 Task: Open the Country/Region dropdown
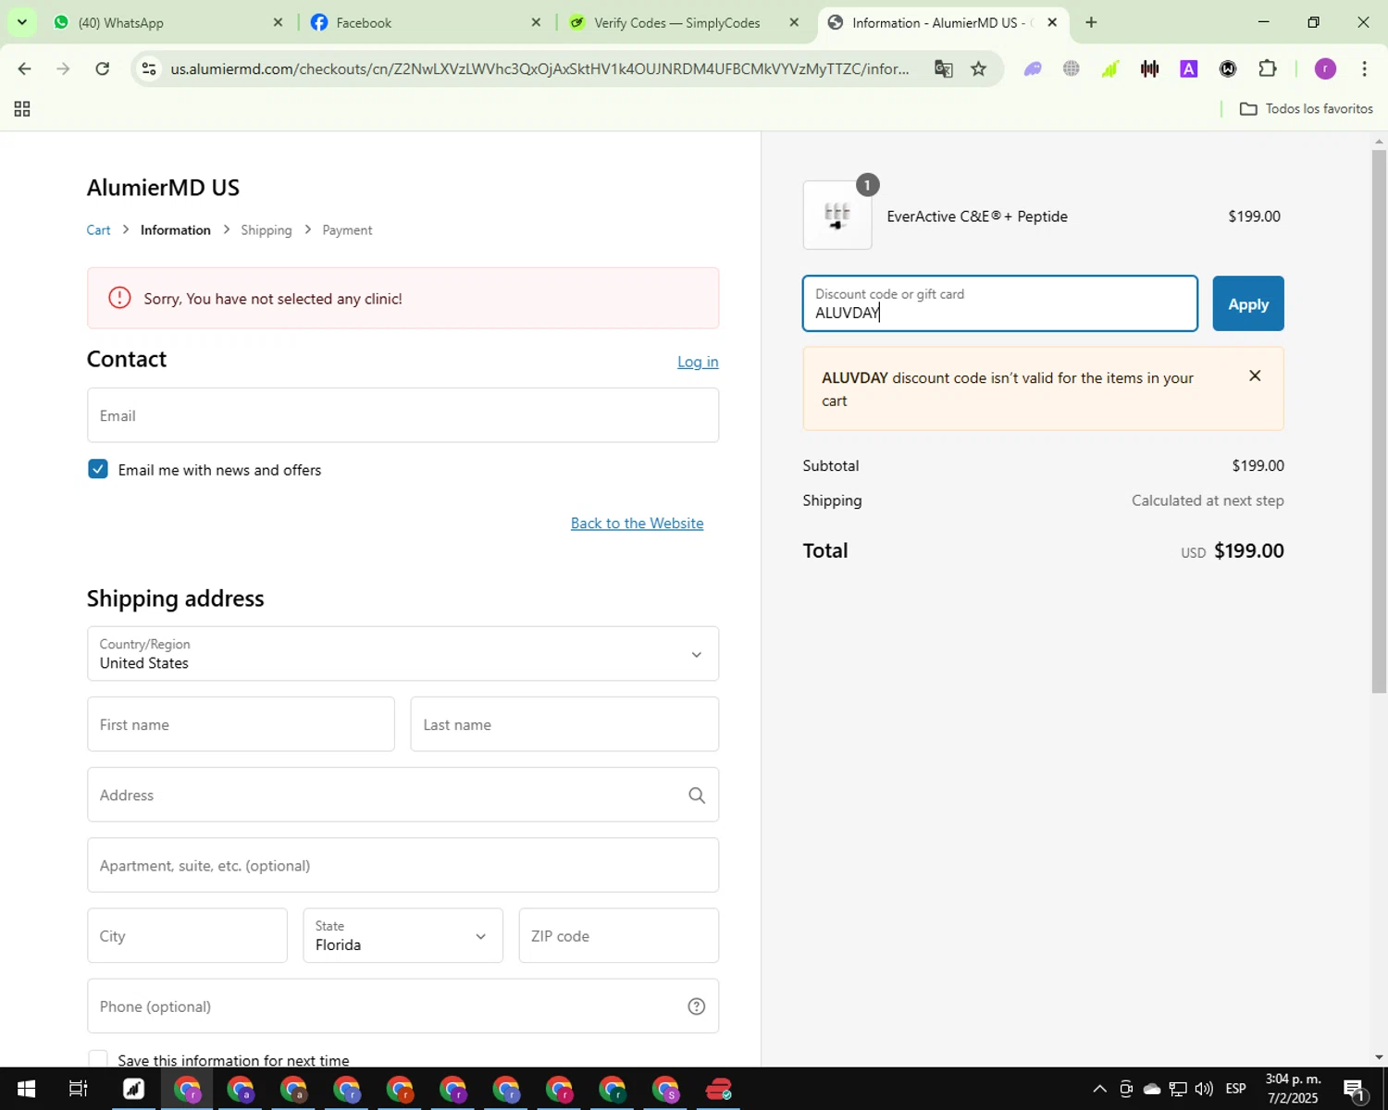(x=403, y=654)
